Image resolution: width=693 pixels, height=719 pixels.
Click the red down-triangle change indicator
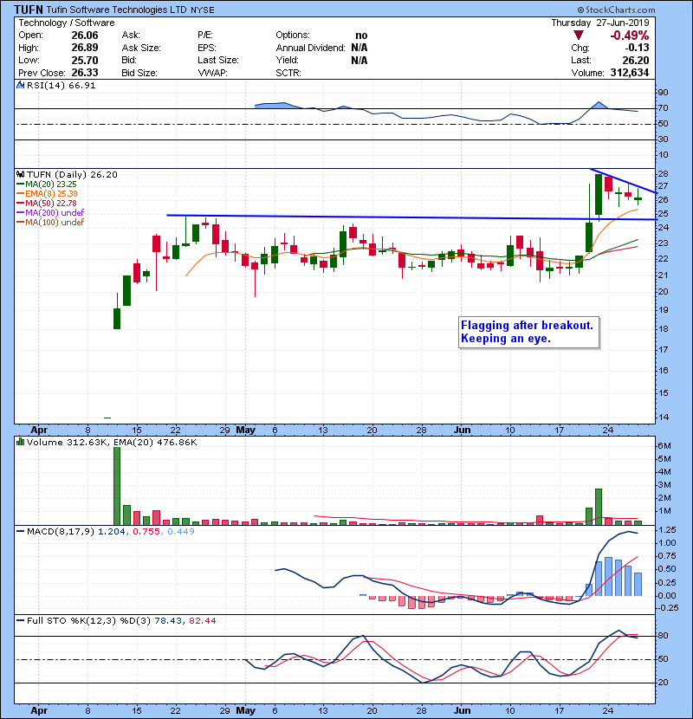click(579, 36)
